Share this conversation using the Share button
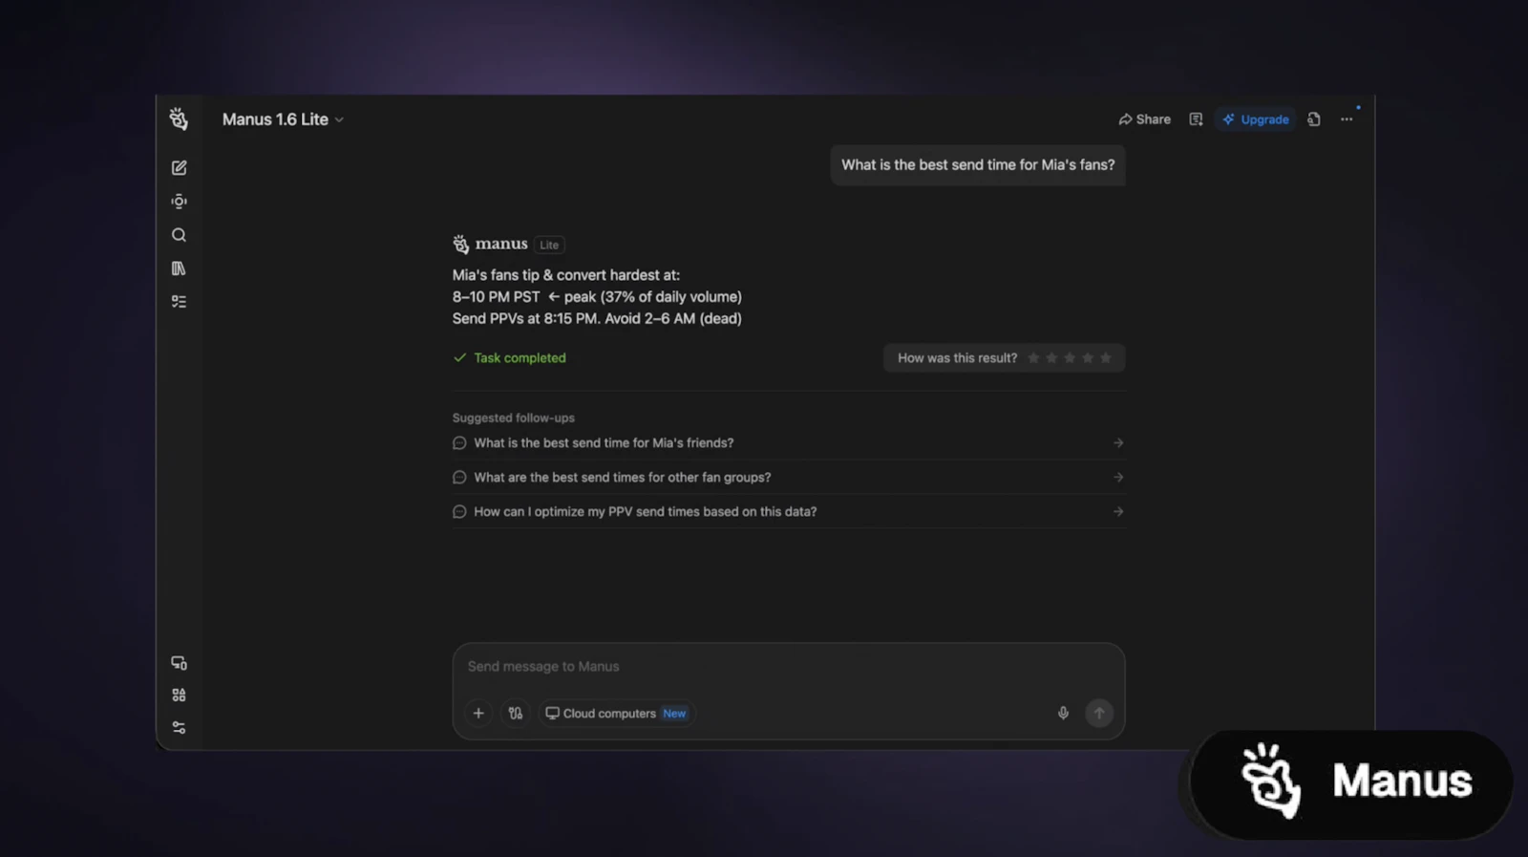Image resolution: width=1528 pixels, height=857 pixels. pos(1144,119)
